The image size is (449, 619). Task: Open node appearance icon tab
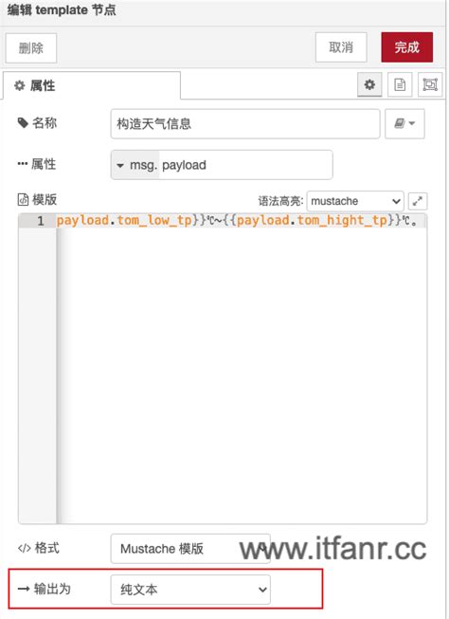tap(430, 84)
